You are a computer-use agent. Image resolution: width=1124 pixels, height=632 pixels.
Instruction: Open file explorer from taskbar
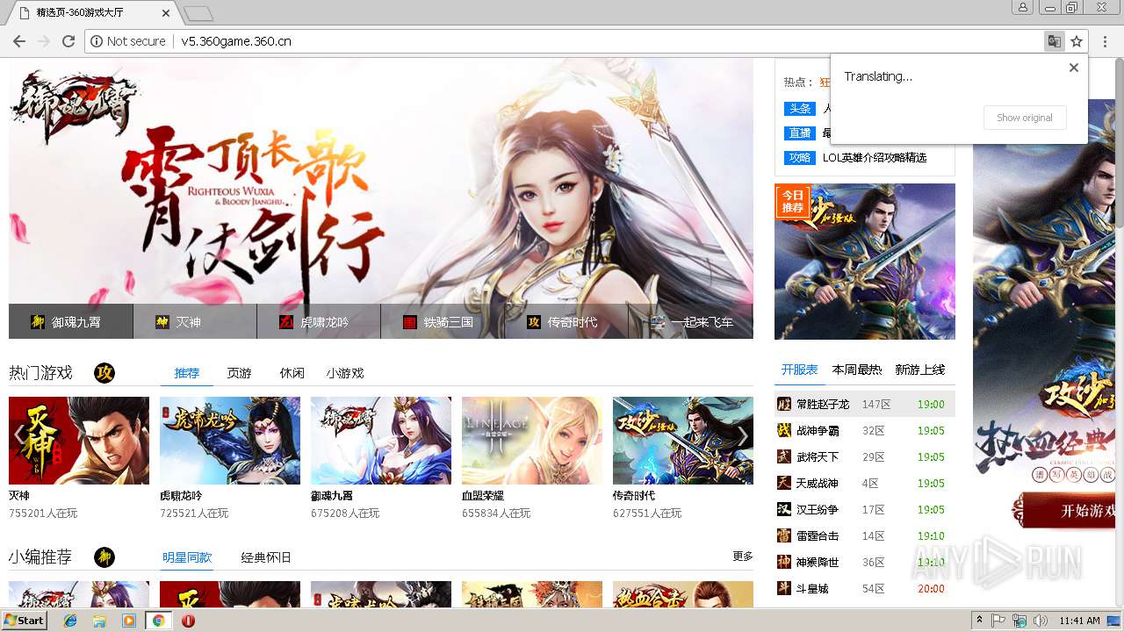[99, 621]
